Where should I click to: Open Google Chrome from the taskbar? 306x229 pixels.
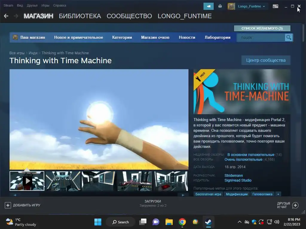(182, 222)
